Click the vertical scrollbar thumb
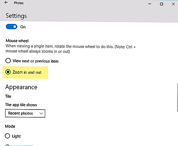 (177, 97)
